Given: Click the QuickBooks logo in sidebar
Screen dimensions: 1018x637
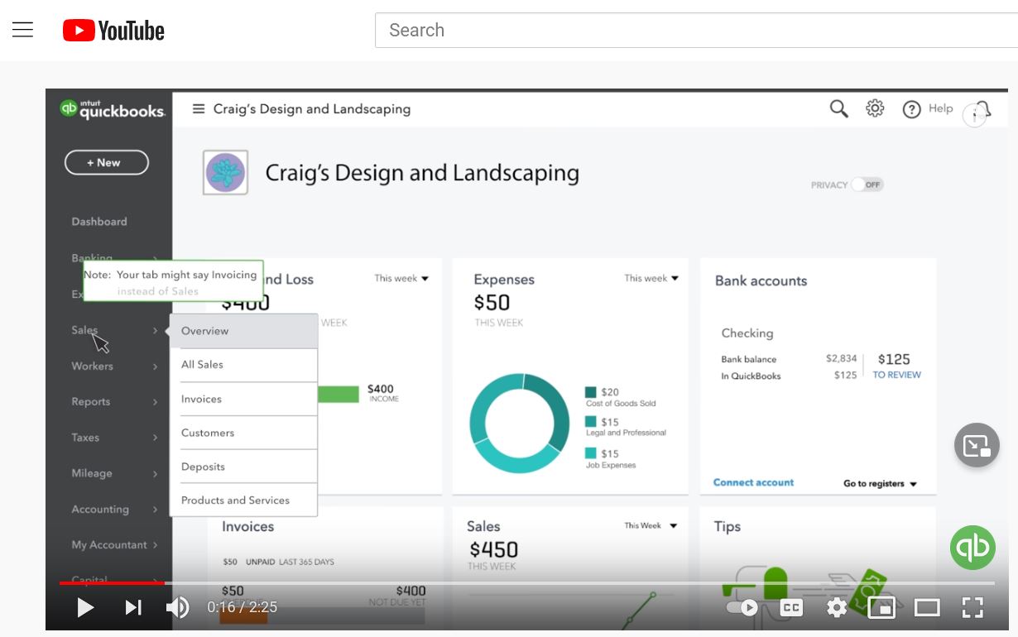Looking at the screenshot, I should [x=112, y=109].
